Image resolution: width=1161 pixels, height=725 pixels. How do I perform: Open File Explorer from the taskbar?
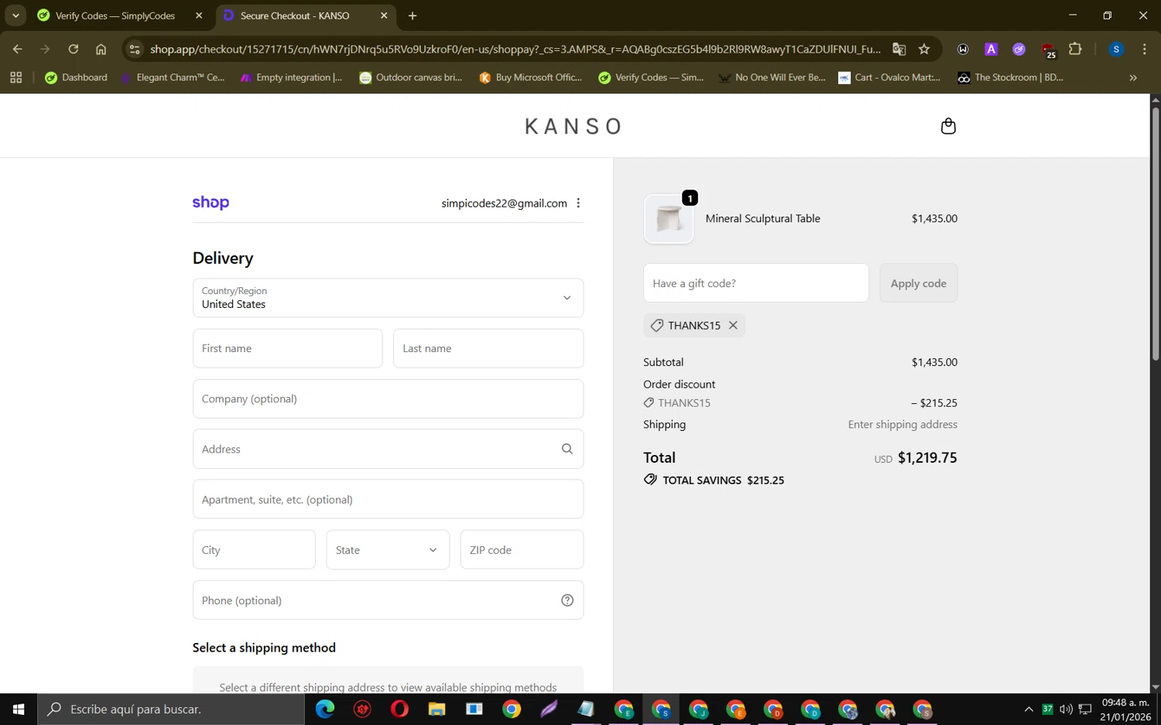click(437, 709)
